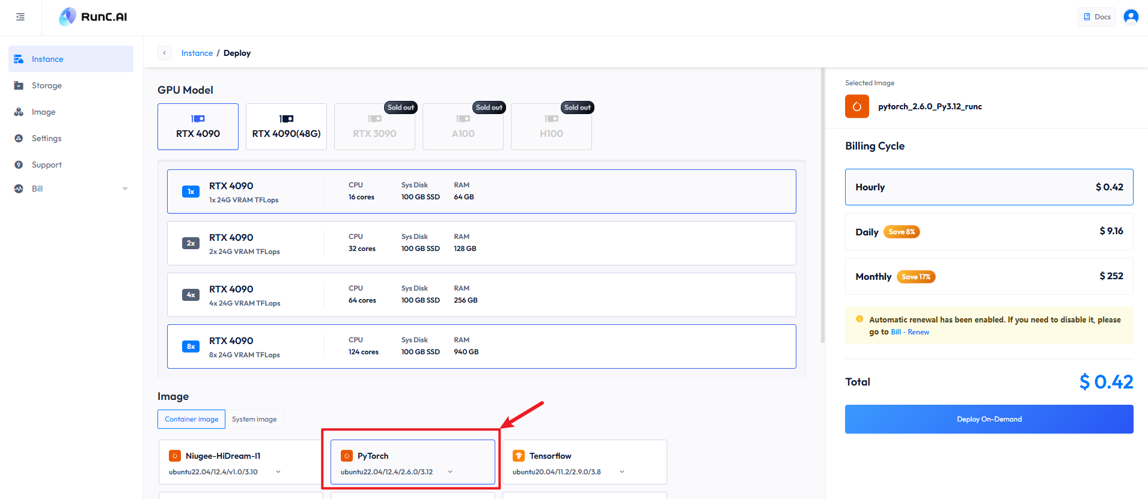Go back using the breadcrumb arrow

(165, 53)
